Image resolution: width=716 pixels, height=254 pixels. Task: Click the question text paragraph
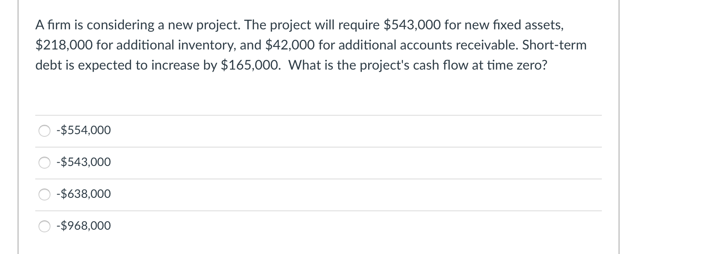point(294,45)
